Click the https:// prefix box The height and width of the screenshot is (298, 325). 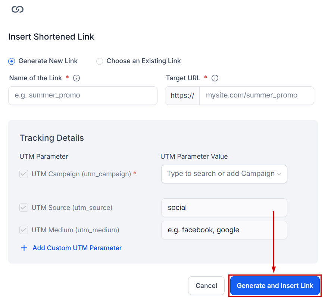[x=182, y=96]
